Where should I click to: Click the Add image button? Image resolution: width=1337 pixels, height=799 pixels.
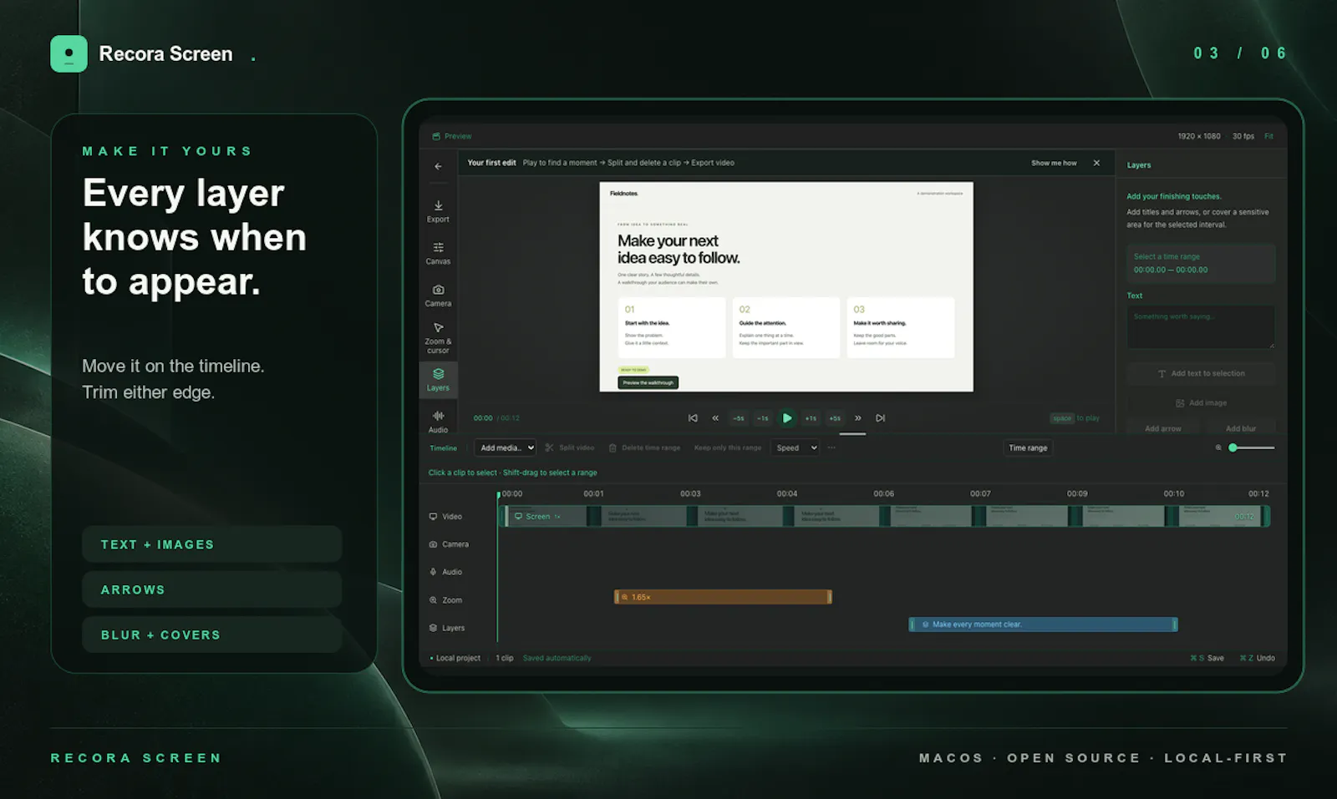click(x=1201, y=403)
